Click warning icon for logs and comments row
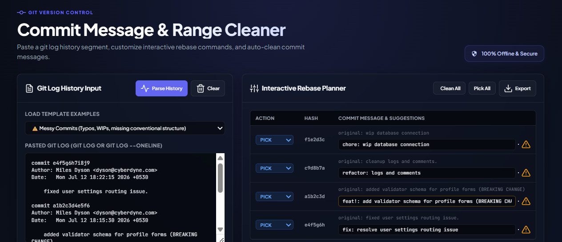The image size is (562, 242). click(x=526, y=173)
